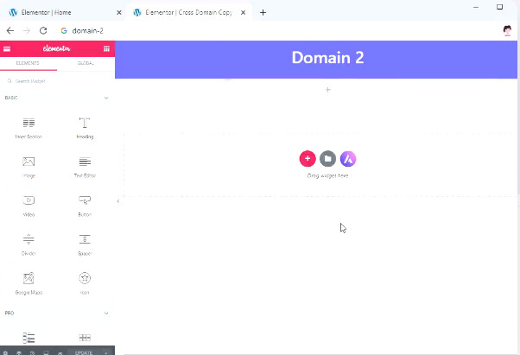Open Responsive Mode from the bottom bar
The image size is (520, 355).
pos(46,352)
